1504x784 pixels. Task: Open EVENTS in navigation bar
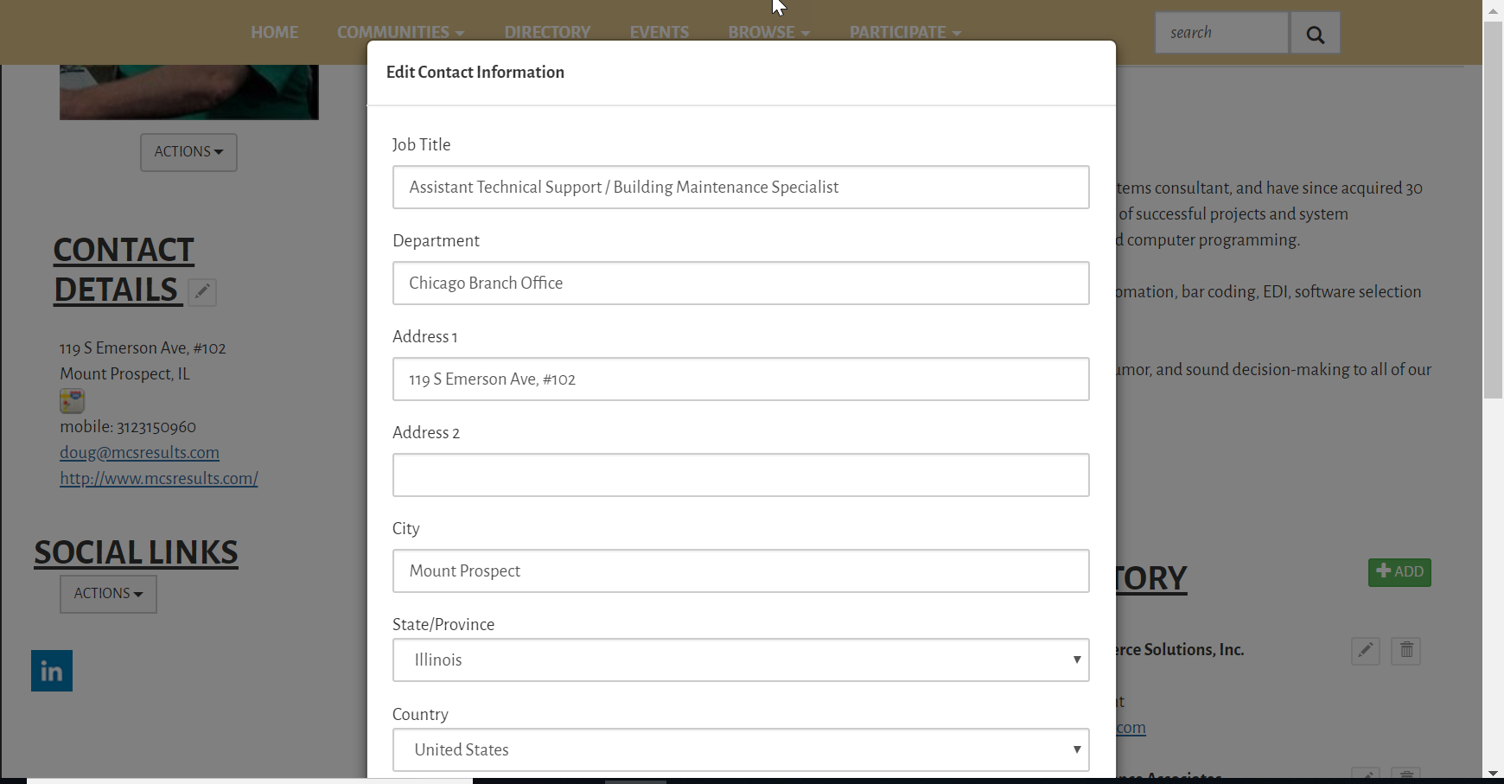click(x=660, y=32)
